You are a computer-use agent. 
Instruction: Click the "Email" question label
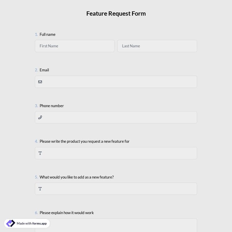[x=44, y=70]
